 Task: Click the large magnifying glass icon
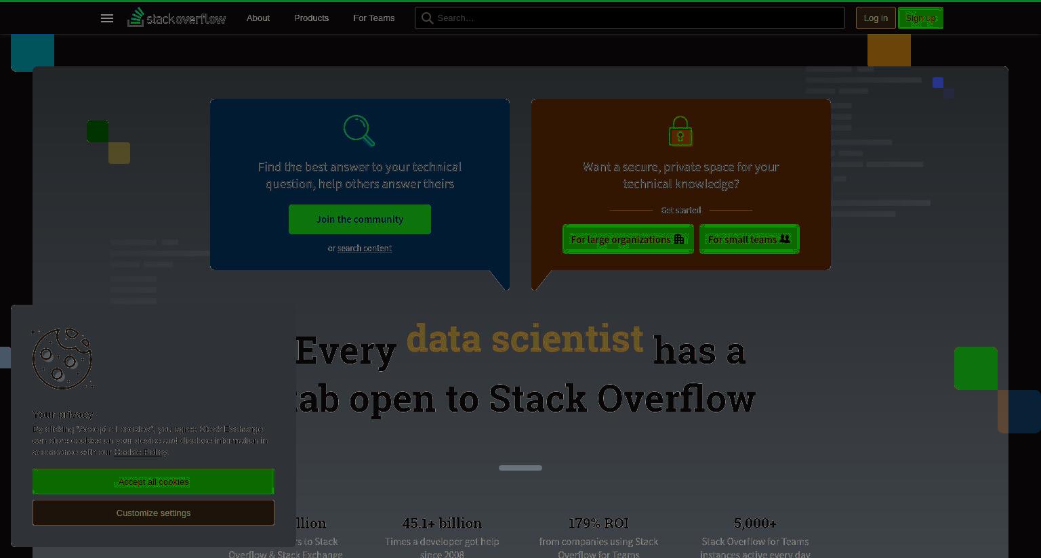tap(359, 131)
